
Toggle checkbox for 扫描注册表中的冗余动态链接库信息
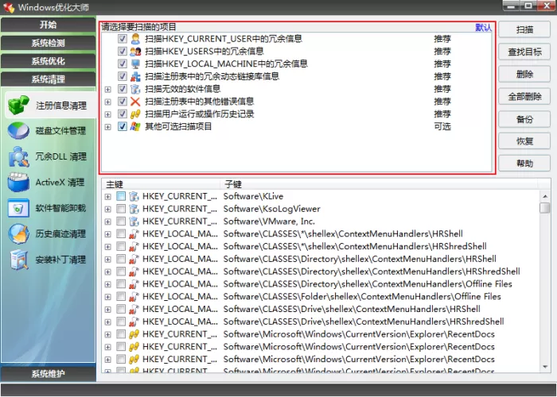(x=123, y=76)
